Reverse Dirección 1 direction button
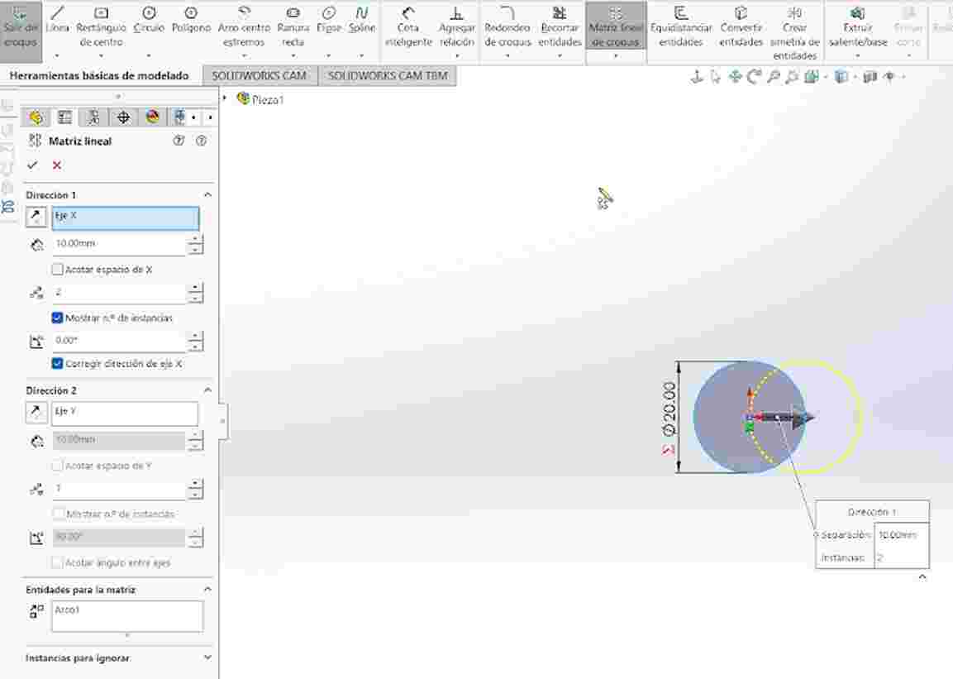 36,217
